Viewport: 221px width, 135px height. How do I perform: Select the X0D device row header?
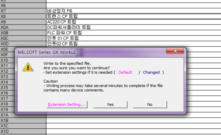pyautogui.click(x=23, y=44)
